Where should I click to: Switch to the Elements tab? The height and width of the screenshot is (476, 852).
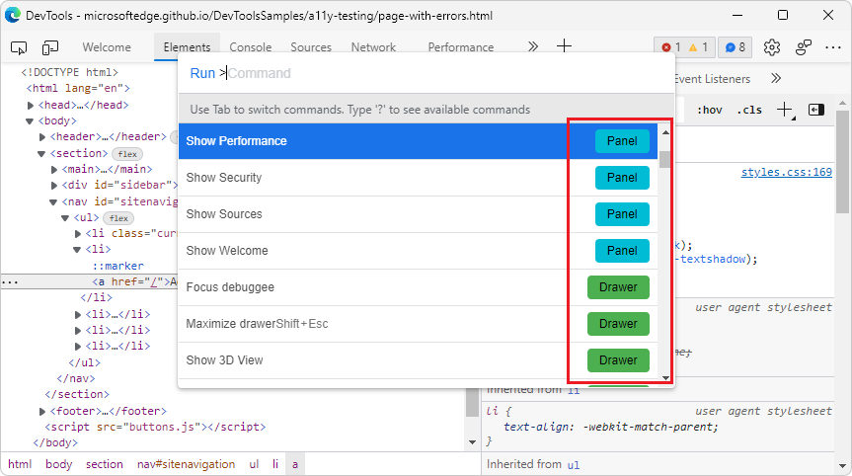[187, 47]
